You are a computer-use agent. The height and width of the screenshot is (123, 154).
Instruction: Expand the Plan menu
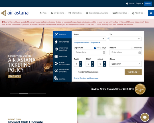[44, 13]
